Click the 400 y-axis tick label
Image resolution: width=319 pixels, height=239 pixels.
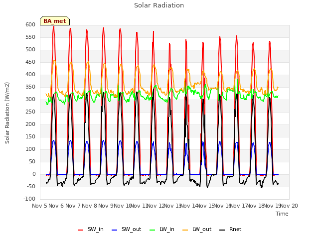[x=30, y=74]
